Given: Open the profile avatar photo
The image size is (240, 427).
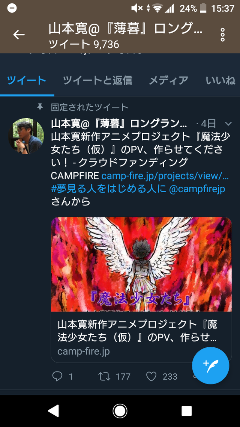Looking at the screenshot, I should tap(27, 136).
